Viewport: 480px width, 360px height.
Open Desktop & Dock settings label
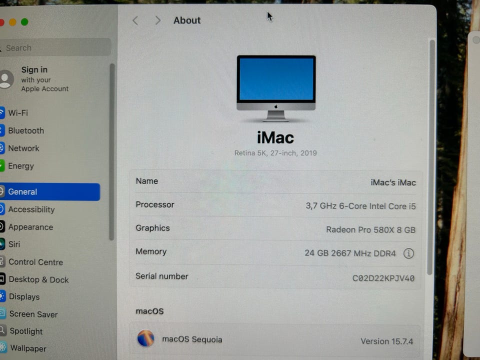(x=39, y=279)
